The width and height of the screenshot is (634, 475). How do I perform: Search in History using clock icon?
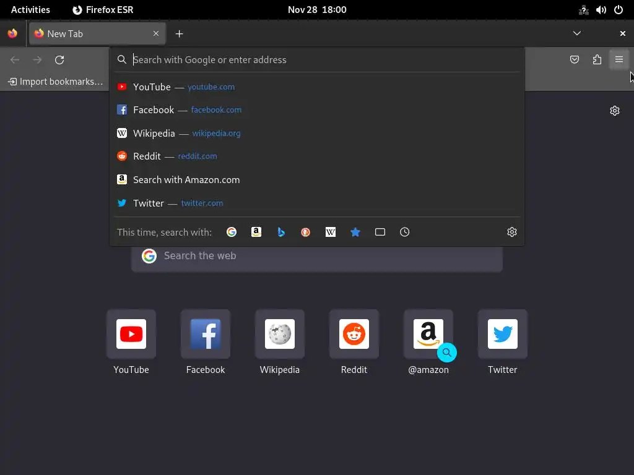404,232
